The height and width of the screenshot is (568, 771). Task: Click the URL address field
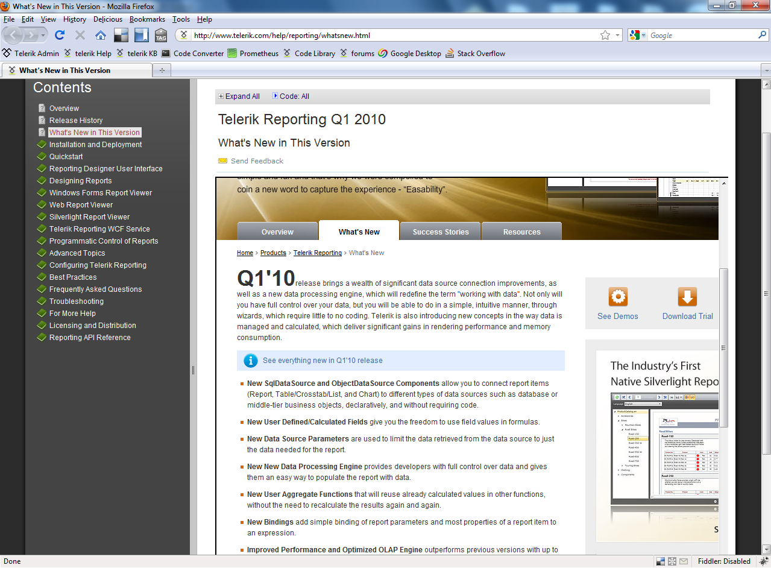point(395,36)
